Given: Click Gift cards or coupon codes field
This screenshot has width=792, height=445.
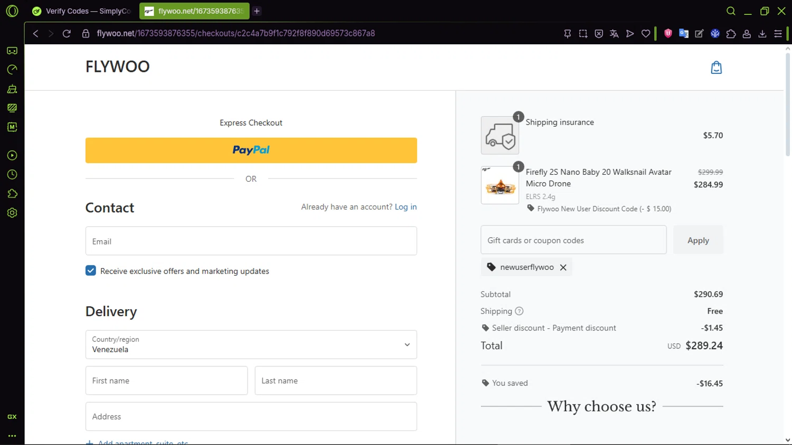Looking at the screenshot, I should point(573,240).
